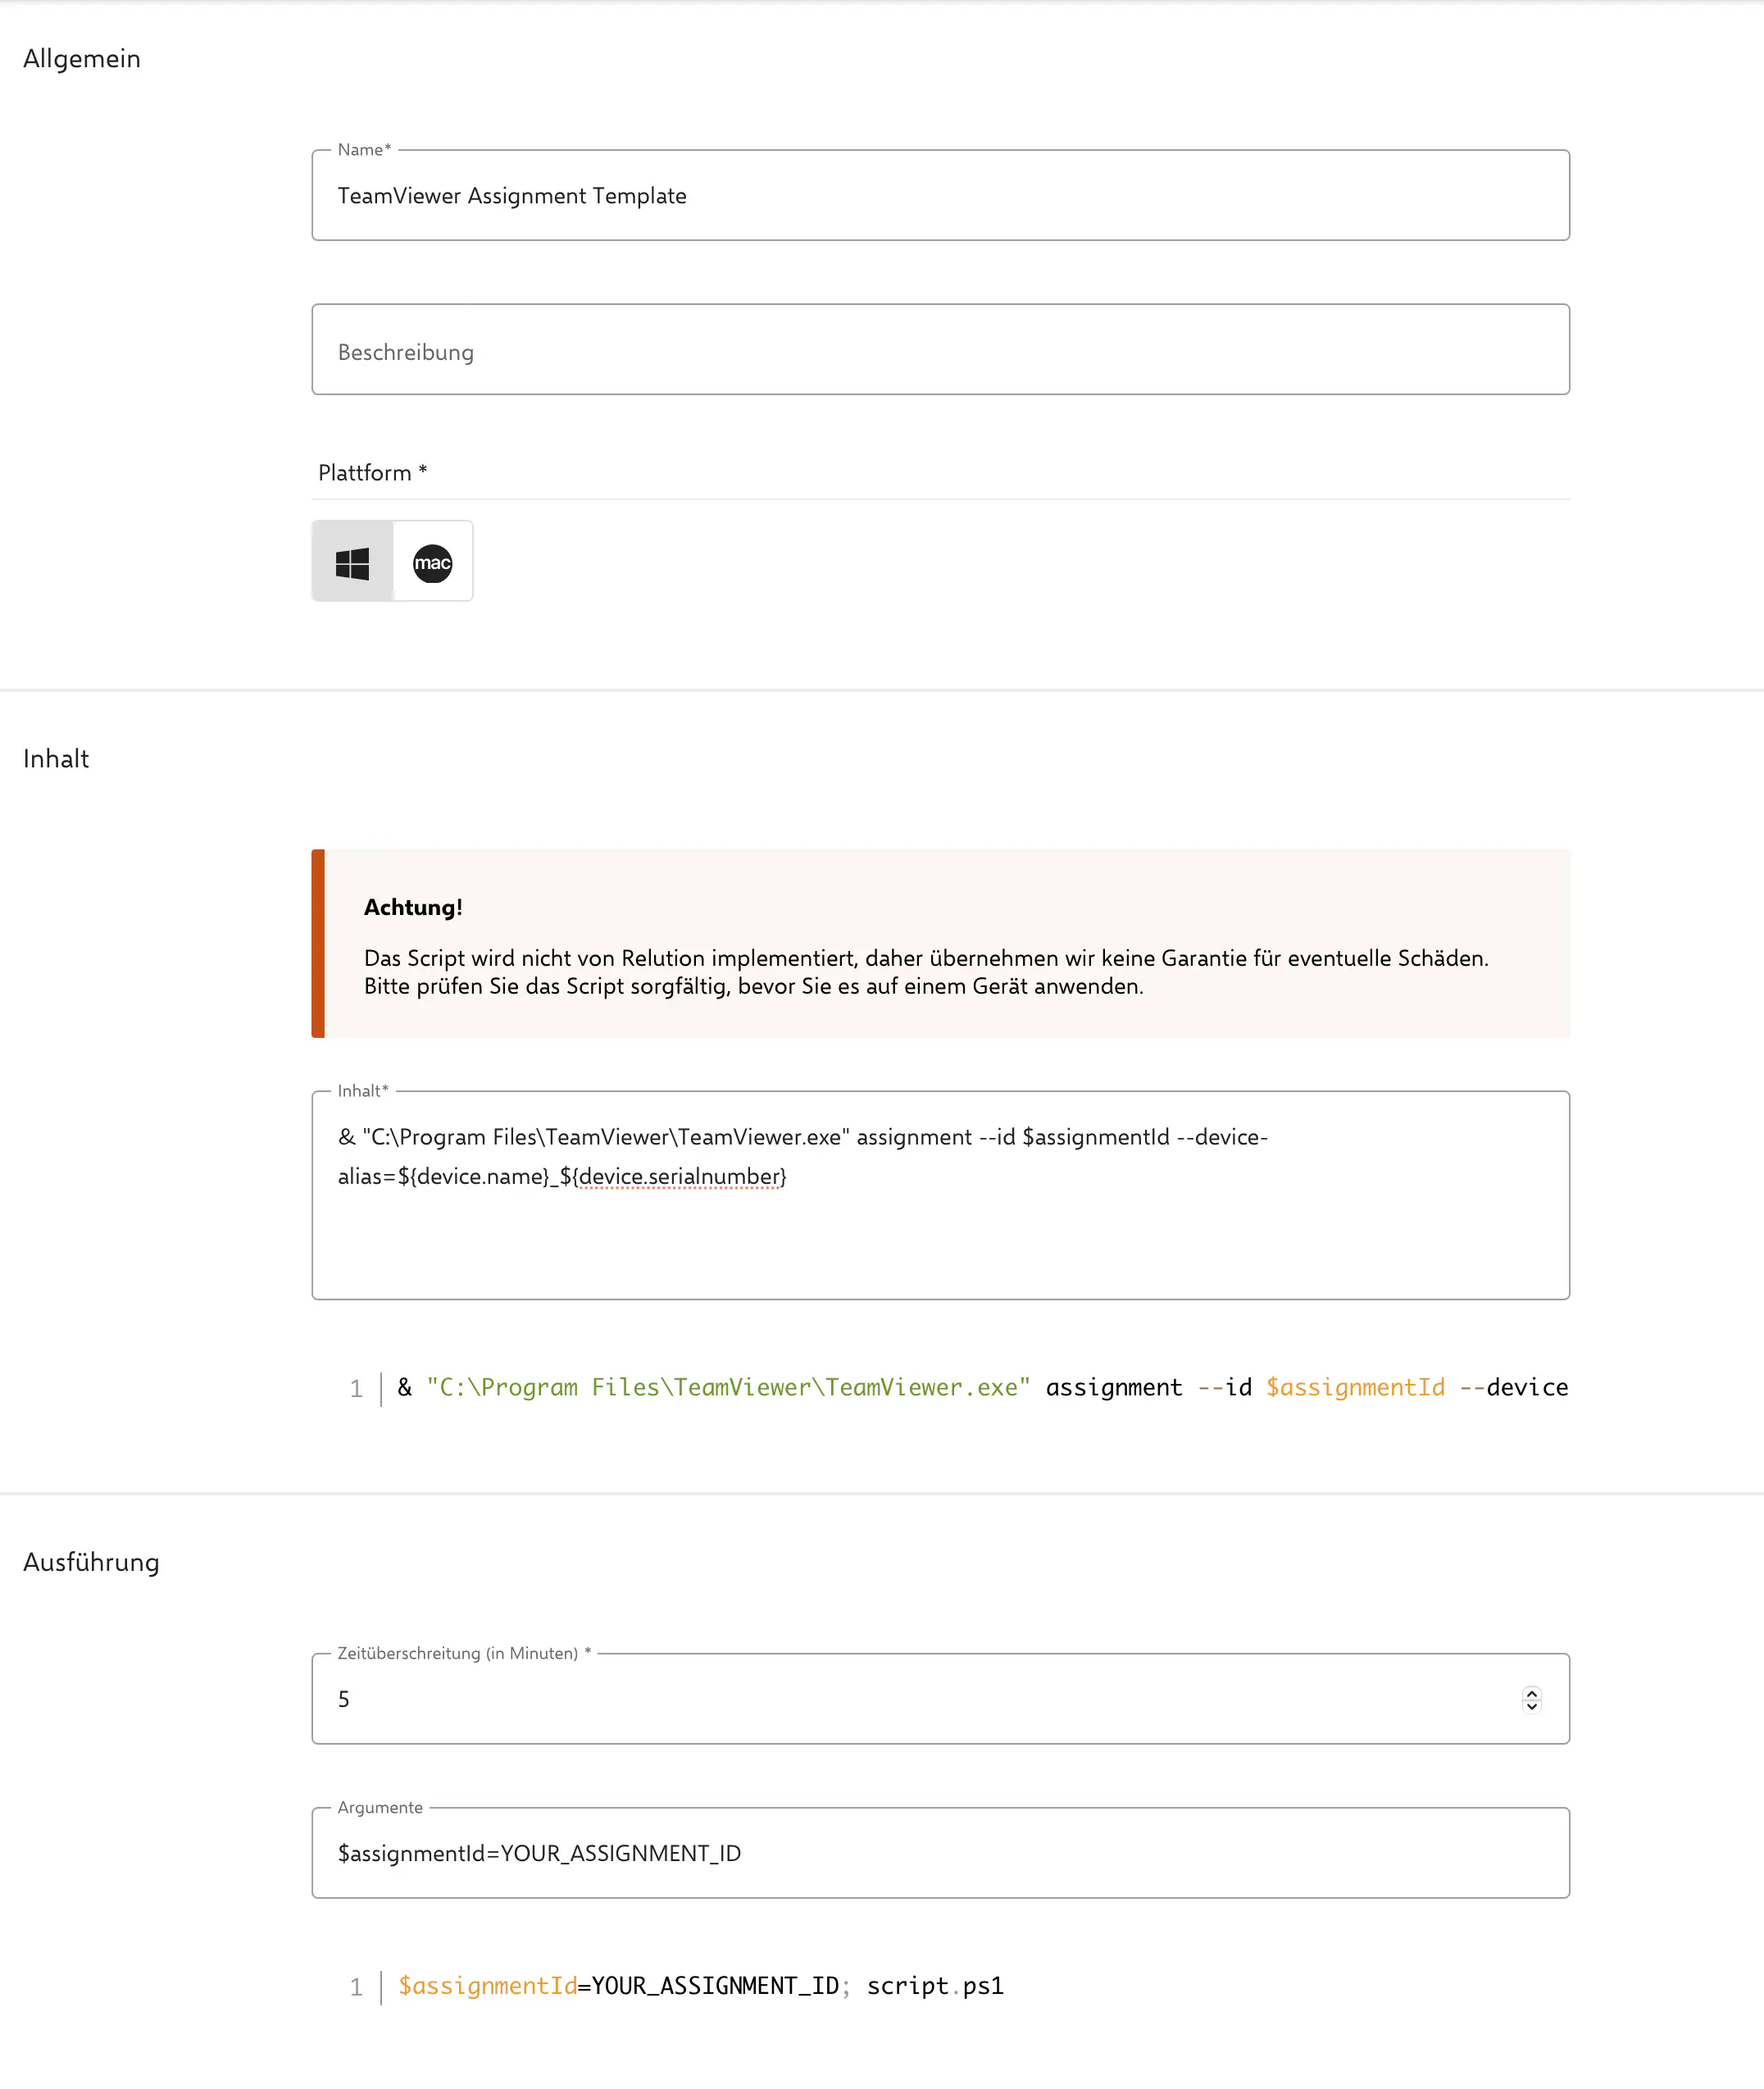This screenshot has width=1764, height=2089.
Task: Click script.ps1 in arguments preview
Action: [934, 1985]
